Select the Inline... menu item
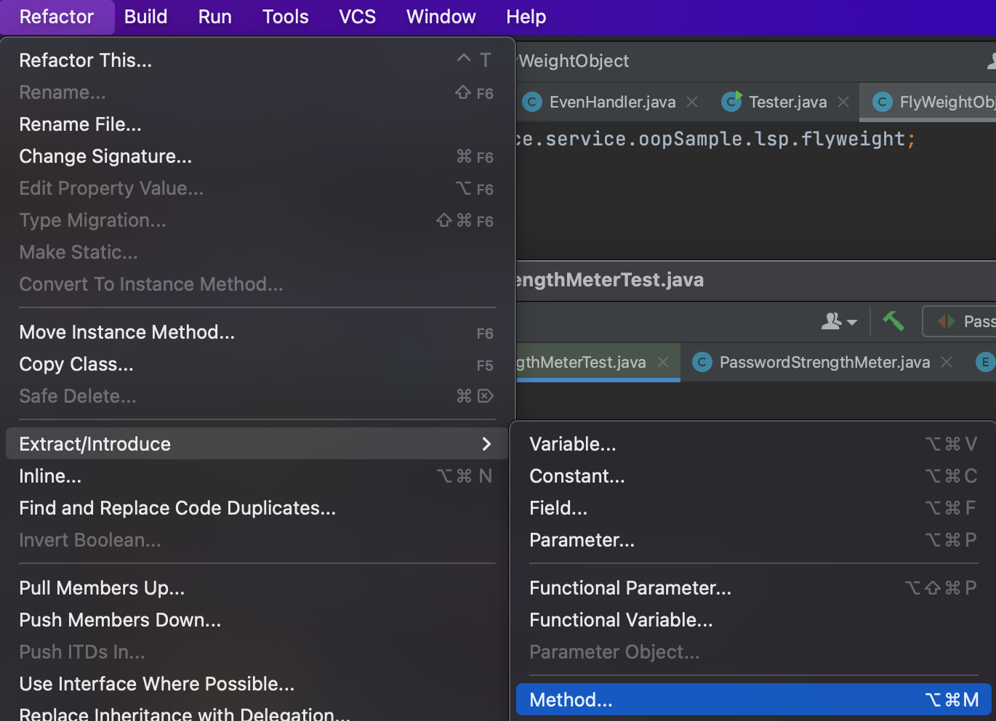Viewport: 996px width, 721px height. click(257, 476)
